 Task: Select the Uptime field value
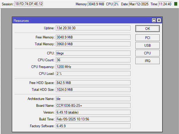coord(93,28)
